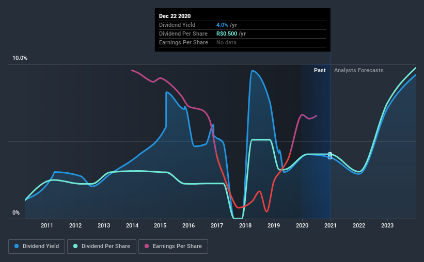Click the Past section label
The image size is (424, 262).
click(x=320, y=70)
